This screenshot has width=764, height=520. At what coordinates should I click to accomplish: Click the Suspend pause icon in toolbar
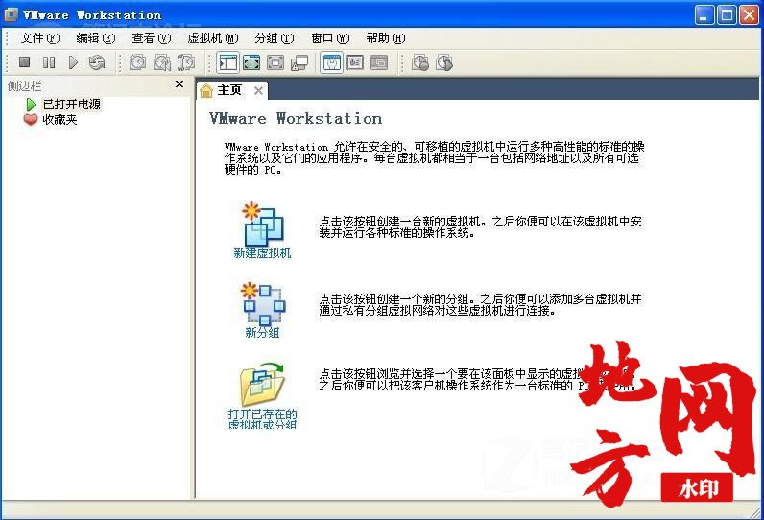tap(49, 62)
